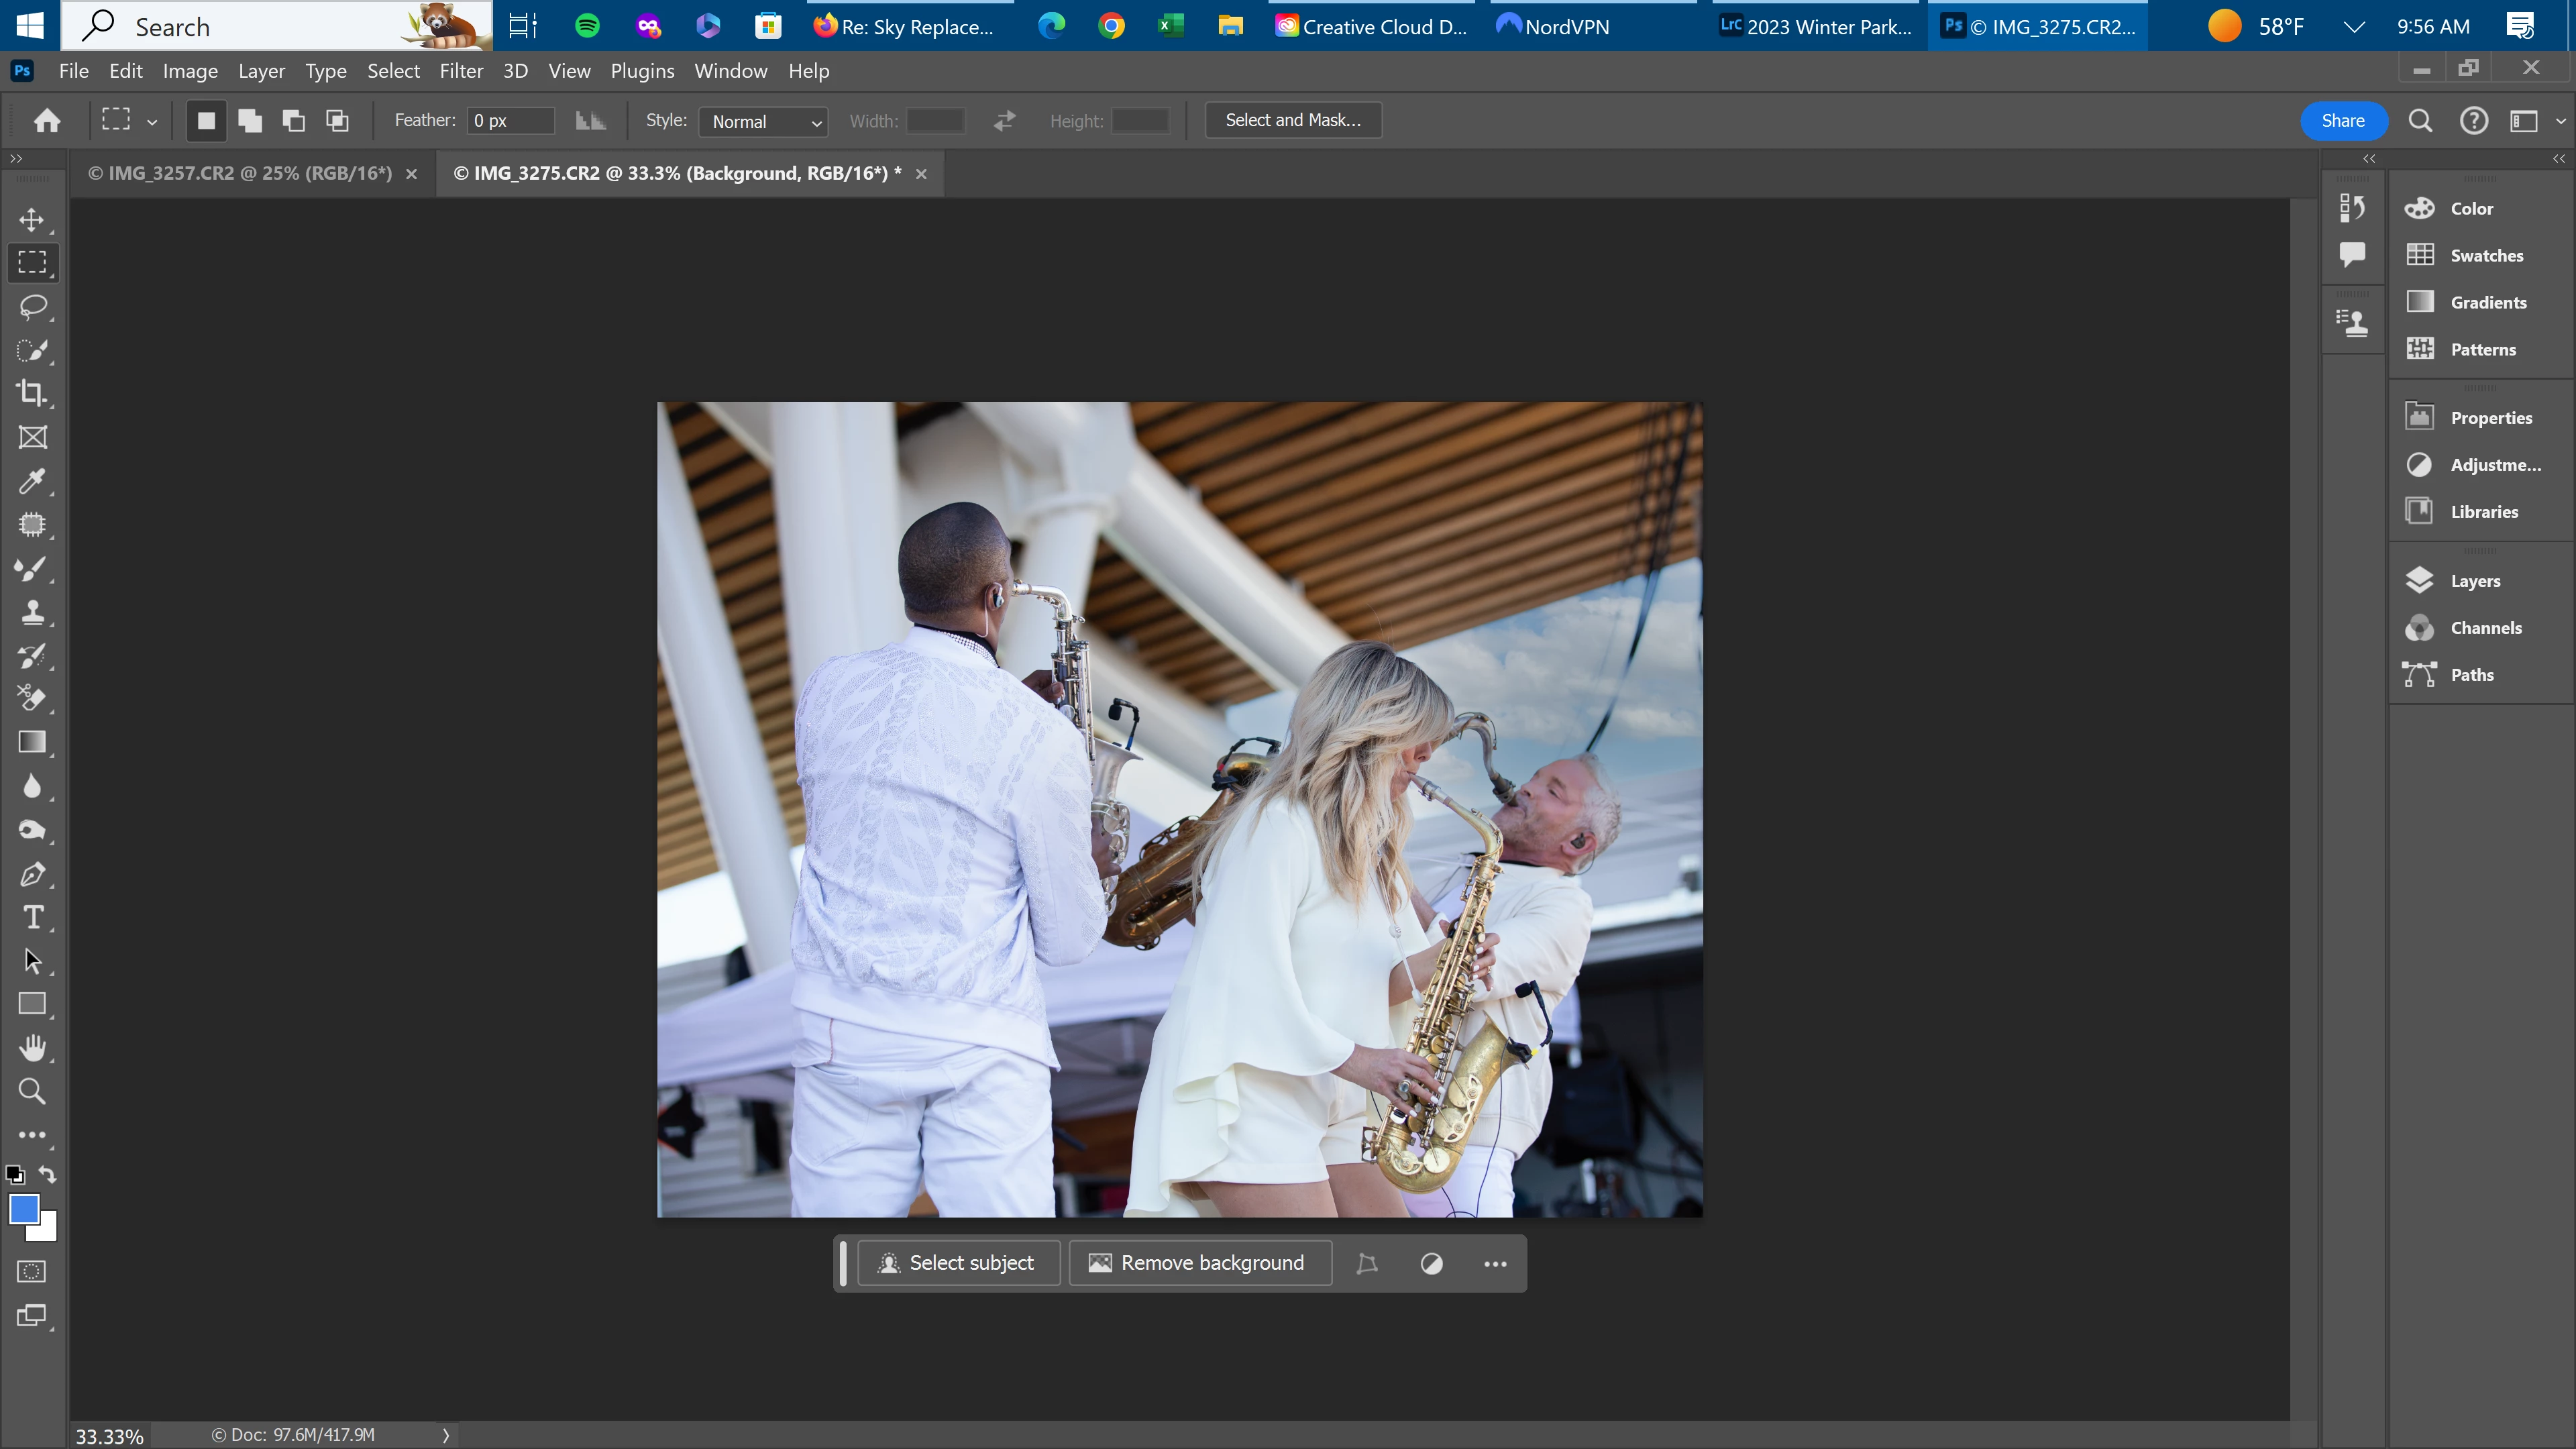
Task: Select the Eyedropper tool
Action: pyautogui.click(x=32, y=481)
